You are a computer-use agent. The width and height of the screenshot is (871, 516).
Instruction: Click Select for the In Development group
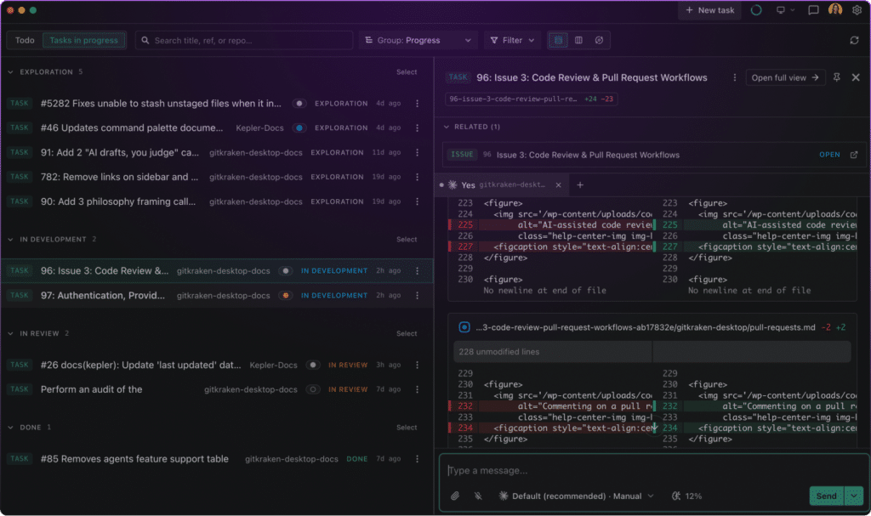coord(407,240)
